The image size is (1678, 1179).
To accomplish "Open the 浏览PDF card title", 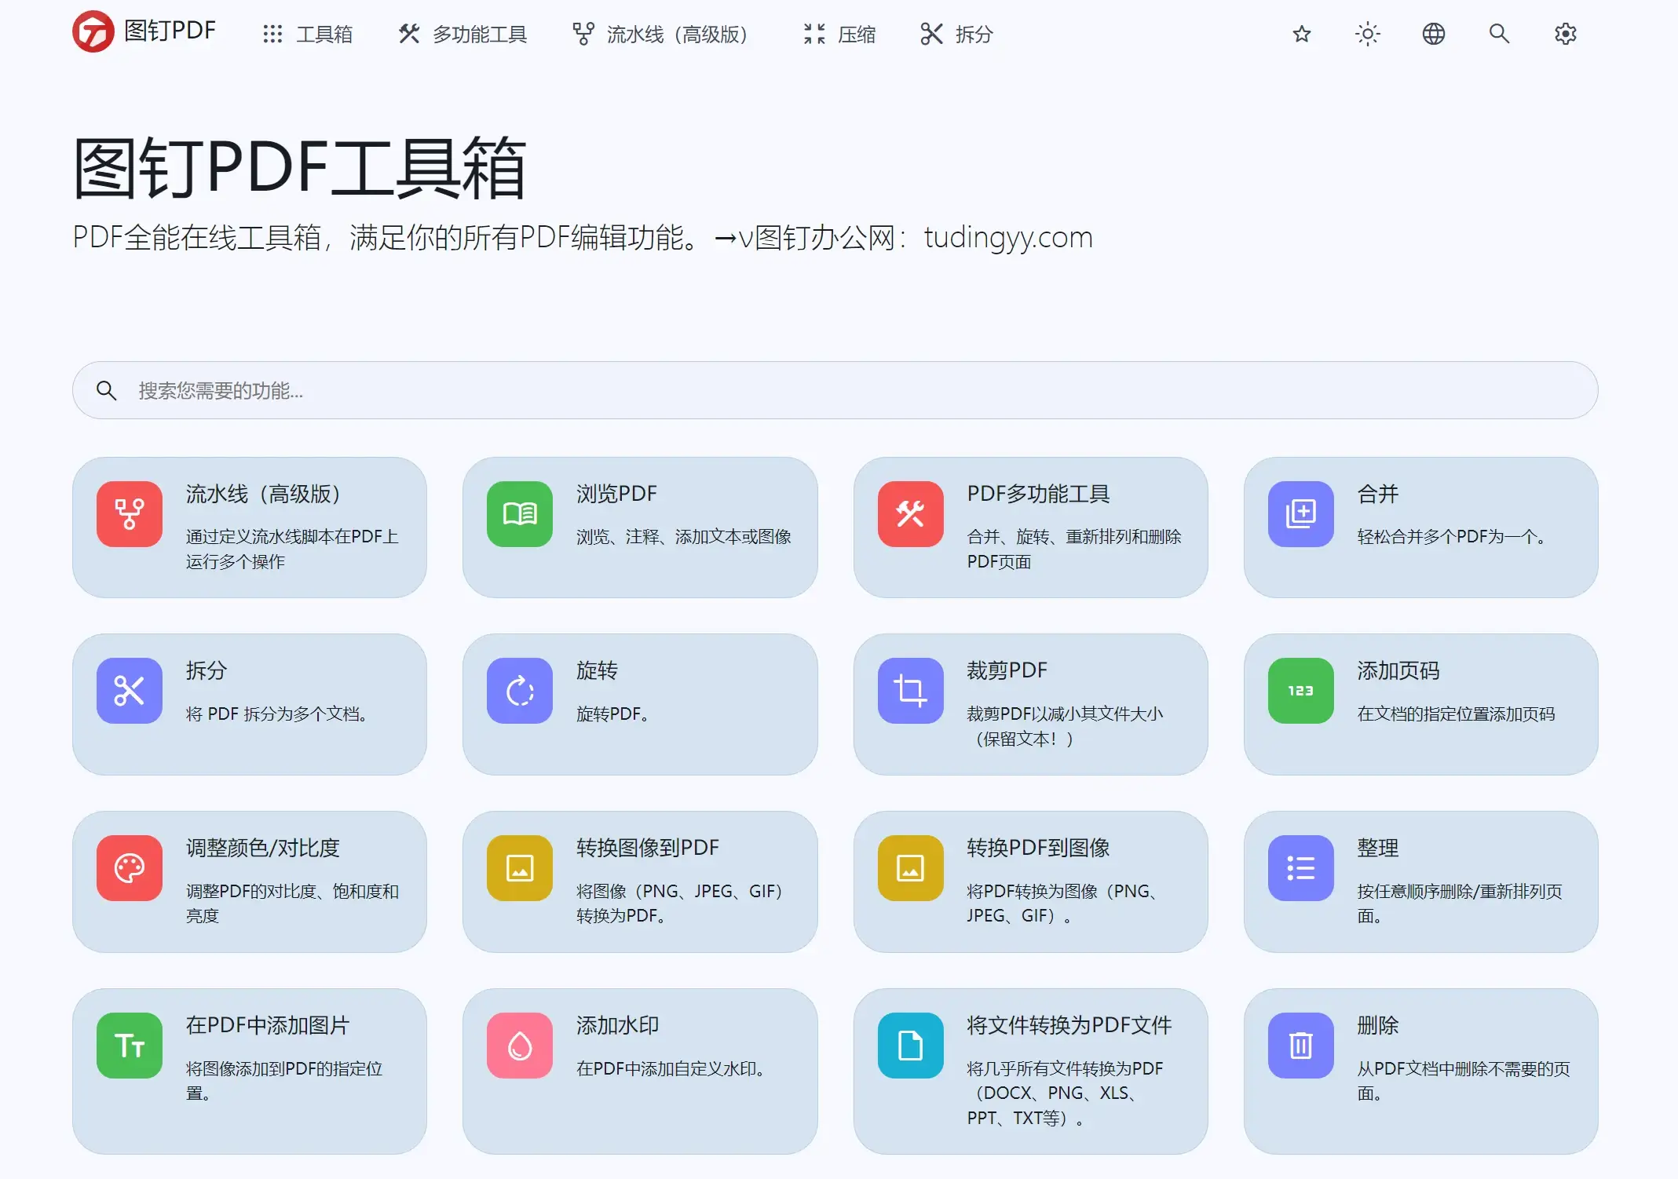I will click(616, 494).
